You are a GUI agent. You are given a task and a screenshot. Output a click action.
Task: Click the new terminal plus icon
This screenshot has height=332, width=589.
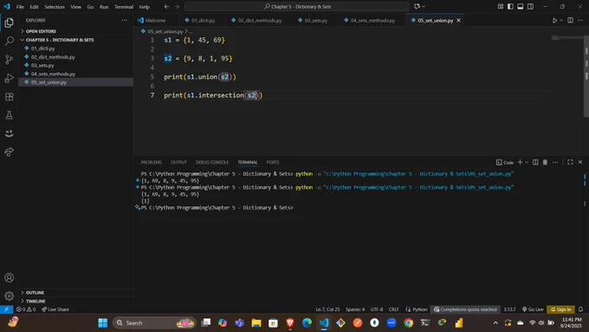[520, 162]
